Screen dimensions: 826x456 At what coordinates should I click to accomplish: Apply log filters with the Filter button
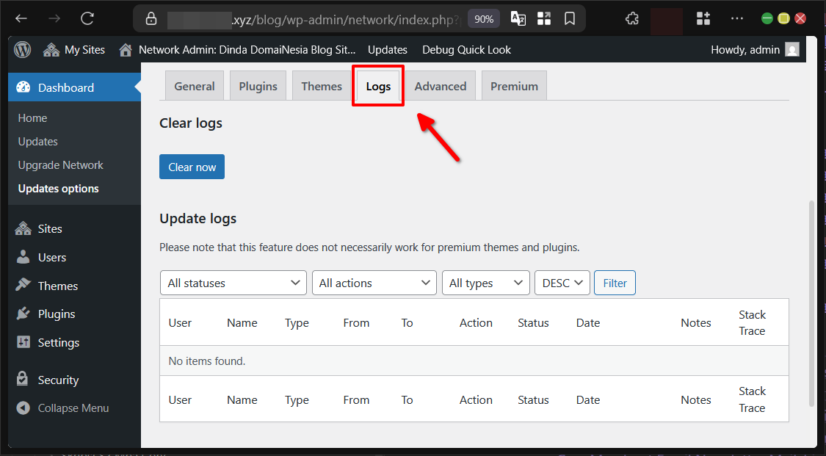[615, 283]
